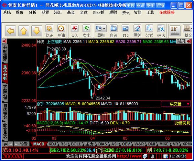Select the 技术分析 sidebar tab
Screen dimensions: 194x161
[x=5, y=73]
